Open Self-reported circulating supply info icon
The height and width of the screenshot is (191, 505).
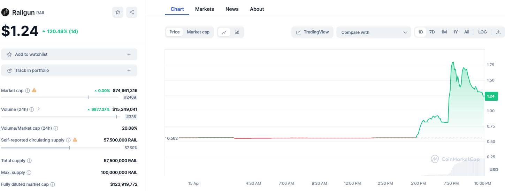point(68,140)
